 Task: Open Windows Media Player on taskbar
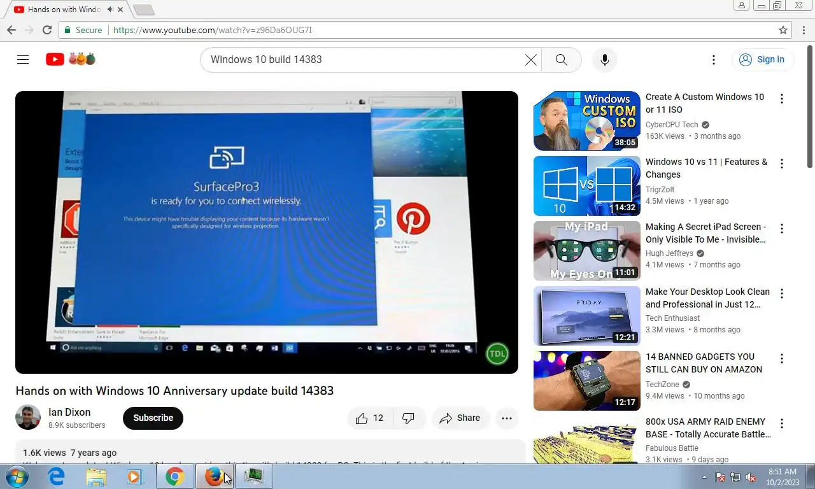(135, 476)
